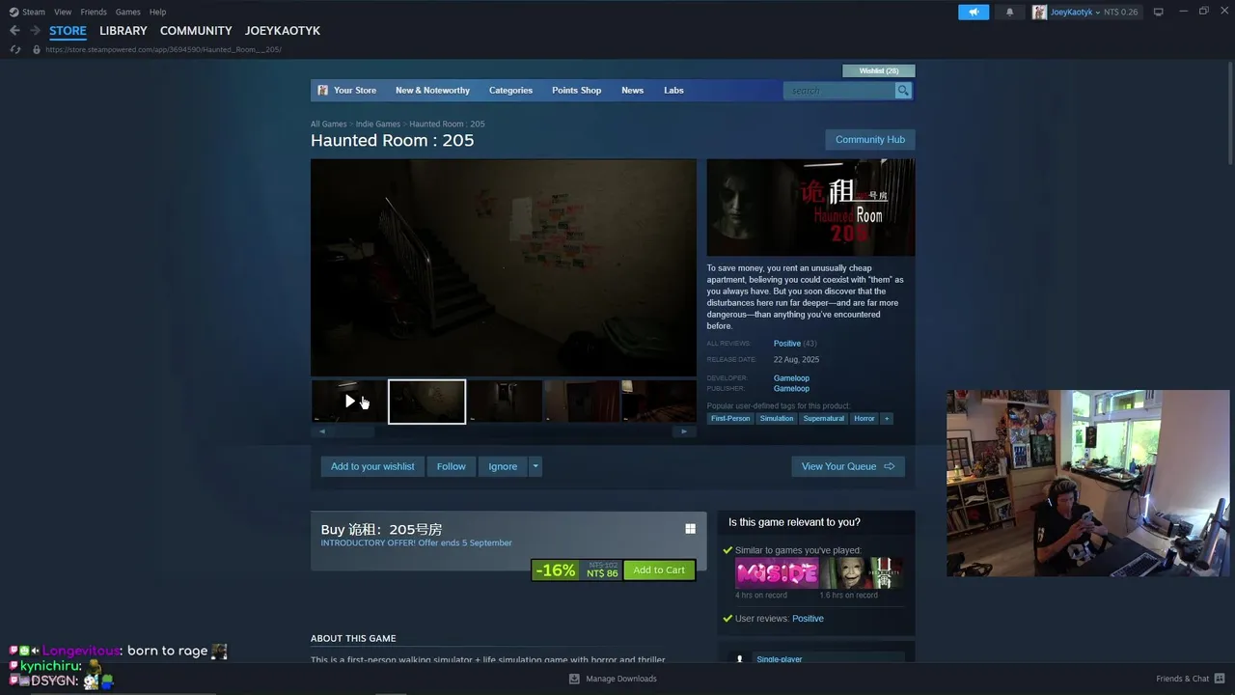Click the Windows platform icon in the purchase box
This screenshot has height=695, width=1235.
tap(690, 529)
